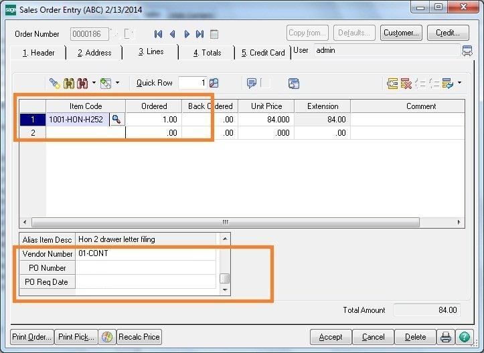Click the Item Code lookup magnifier in row 1
The image size is (484, 353).
click(116, 119)
